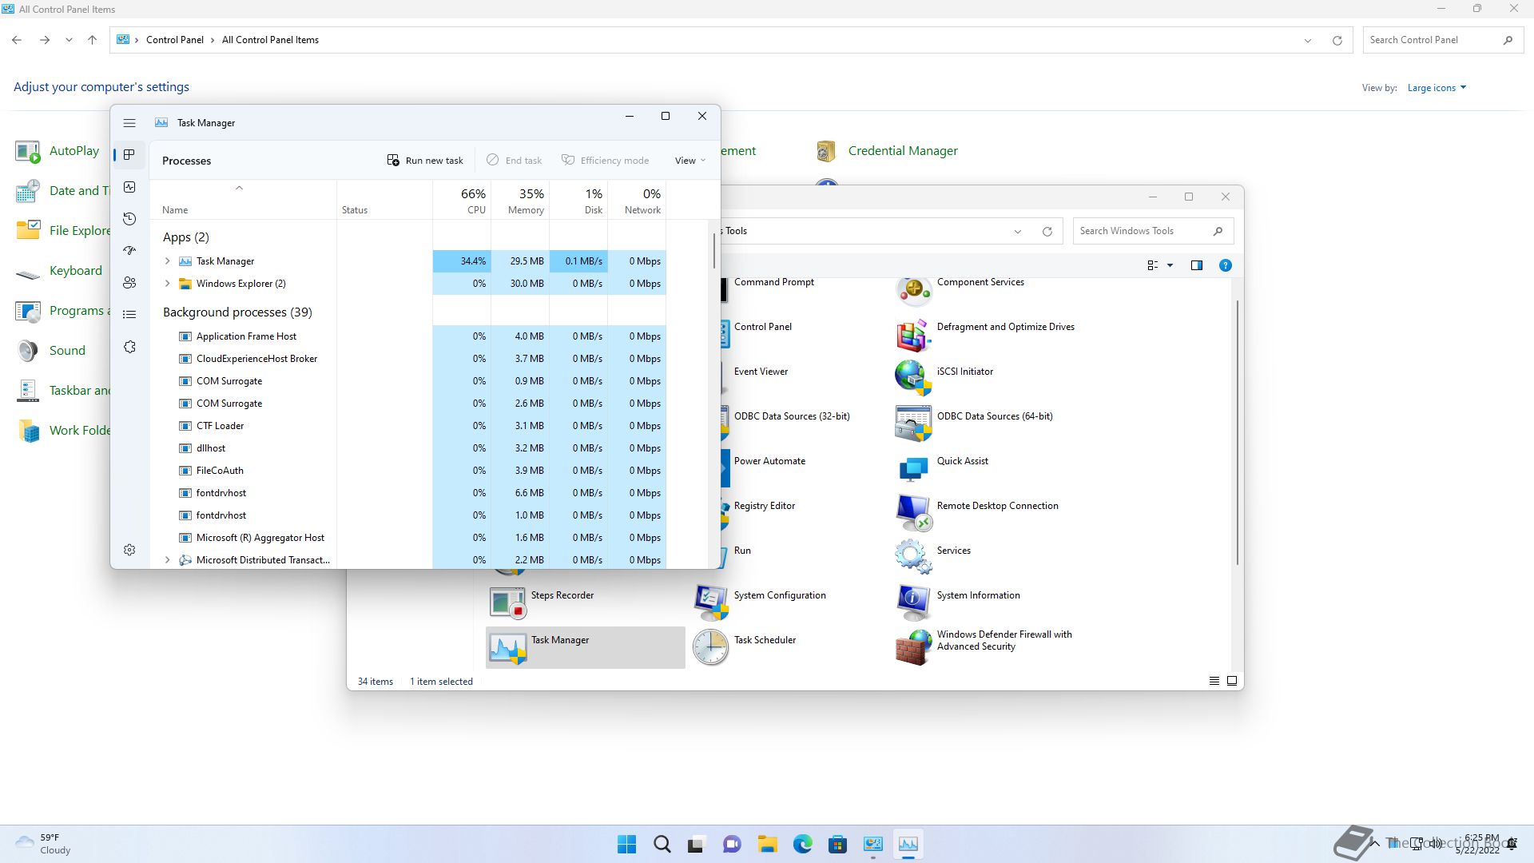This screenshot has width=1534, height=863.
Task: Open Users icon in Task Manager sidebar
Action: tap(129, 283)
